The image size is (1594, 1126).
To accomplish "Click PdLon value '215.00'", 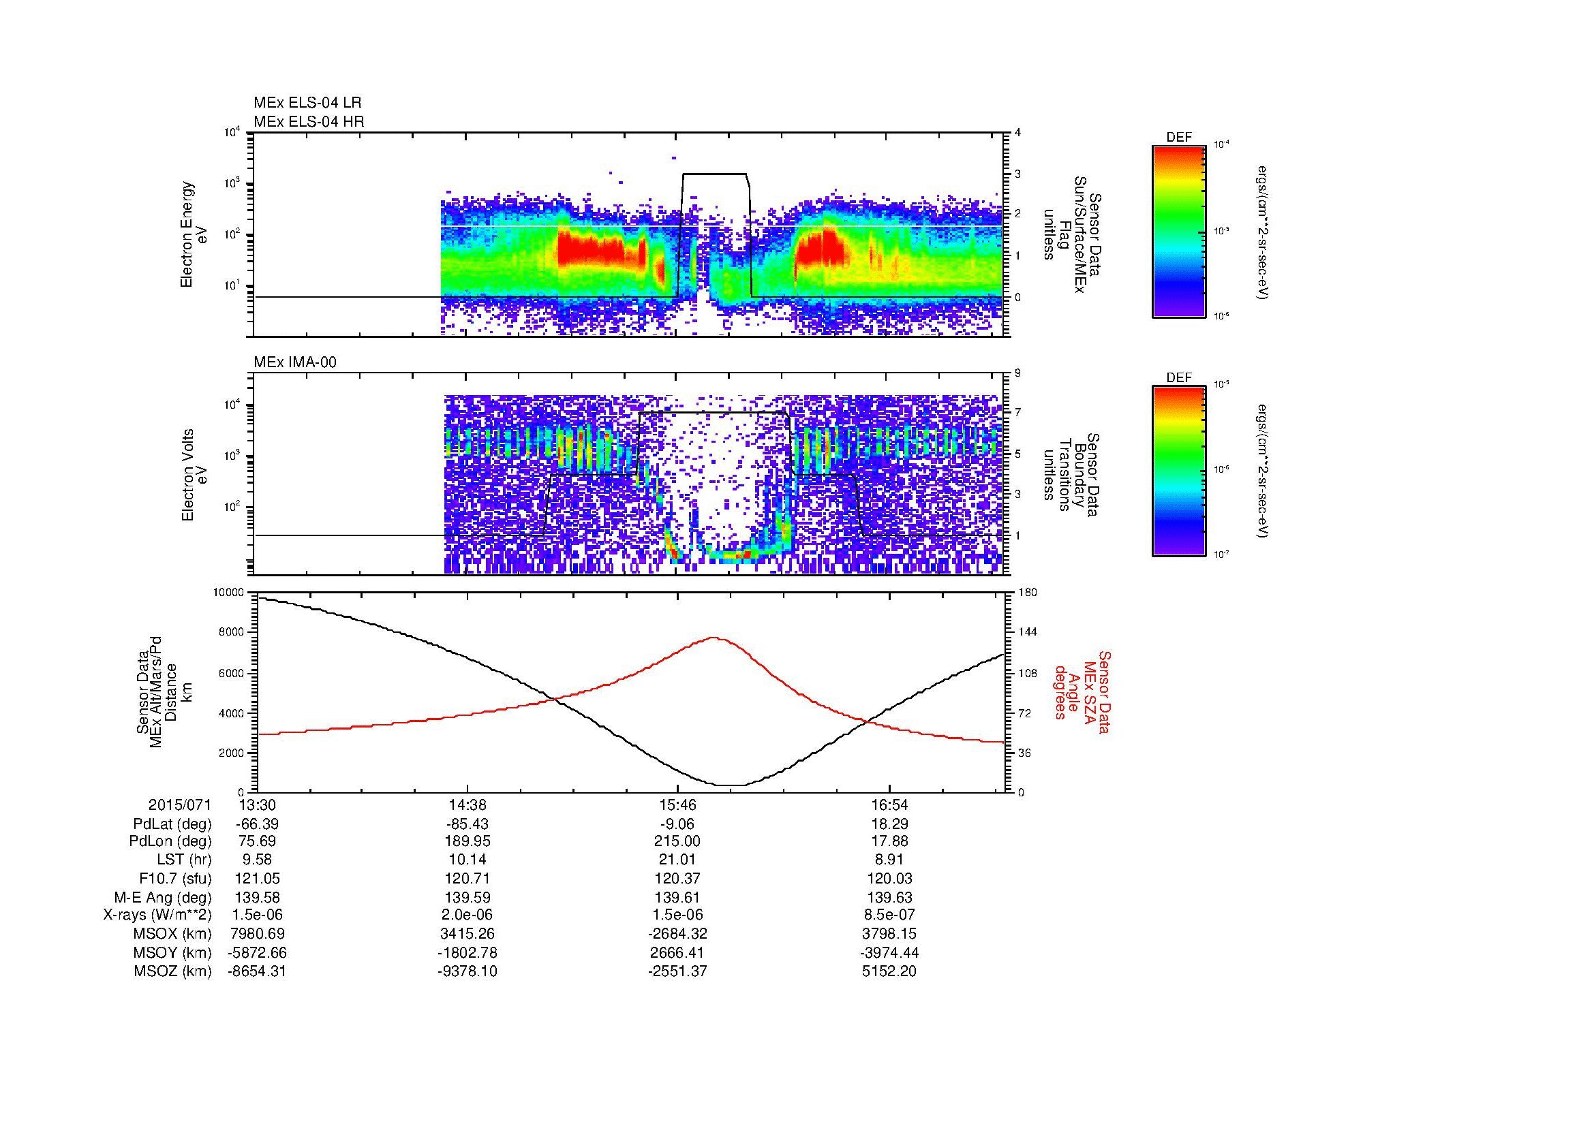I will pos(677,841).
